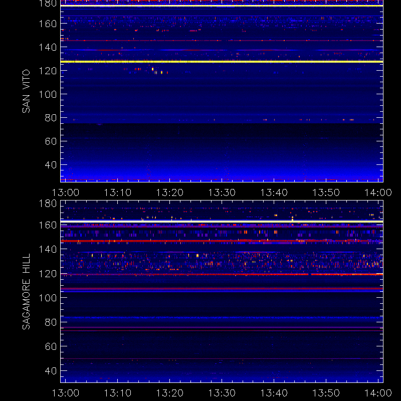This screenshot has width=401, height=401.
Task: Click 13:00 time label under San Vito plot
Action: pyautogui.click(x=66, y=192)
